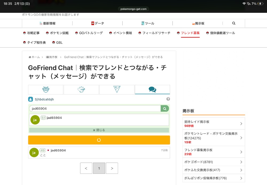The height and width of the screenshot is (185, 267).
Task: Open フレンド募集掲示板 in the sidebar
Action: [214, 152]
